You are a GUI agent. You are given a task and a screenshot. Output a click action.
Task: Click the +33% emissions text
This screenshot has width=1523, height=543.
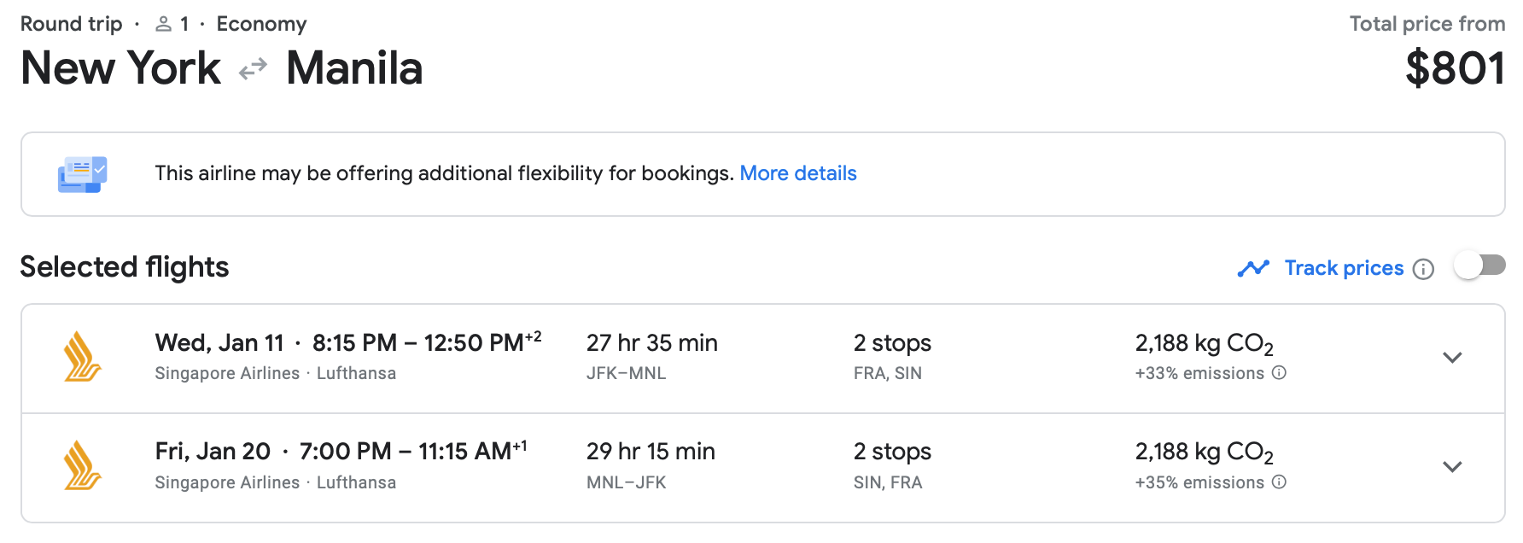pos(1199,374)
